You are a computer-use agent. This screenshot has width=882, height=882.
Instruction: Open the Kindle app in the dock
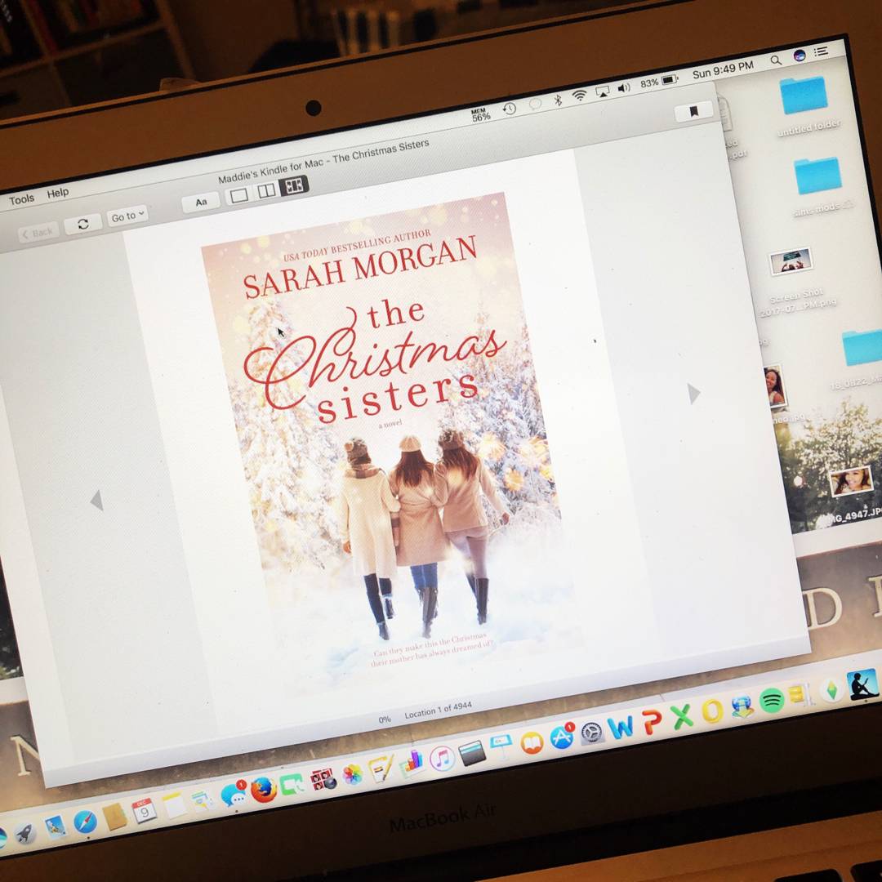(862, 684)
